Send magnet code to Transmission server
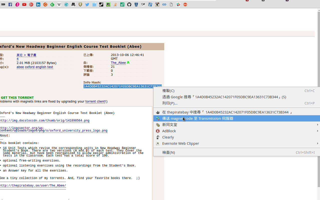This screenshot has width=320, height=200. [236, 118]
